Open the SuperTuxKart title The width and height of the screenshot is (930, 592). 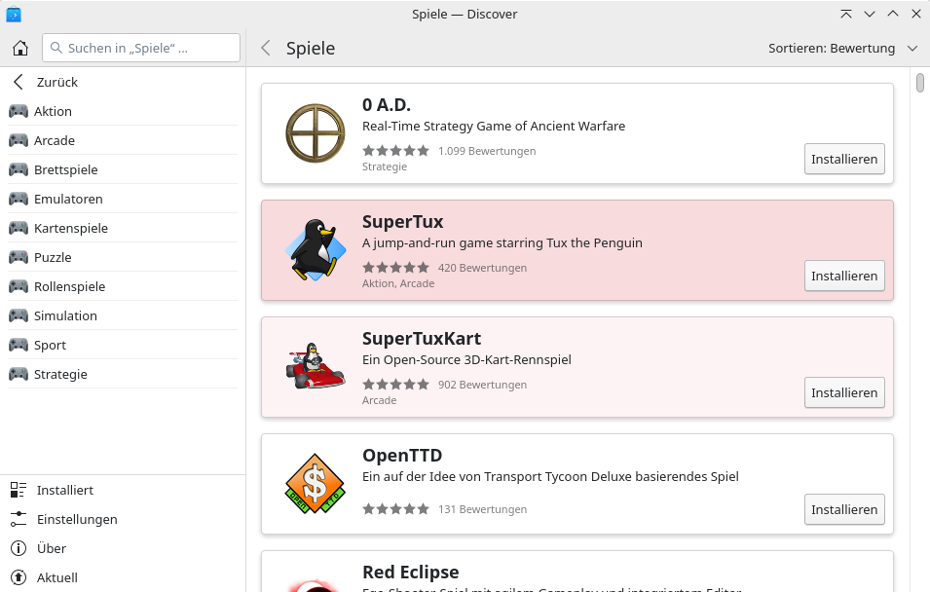pos(422,339)
